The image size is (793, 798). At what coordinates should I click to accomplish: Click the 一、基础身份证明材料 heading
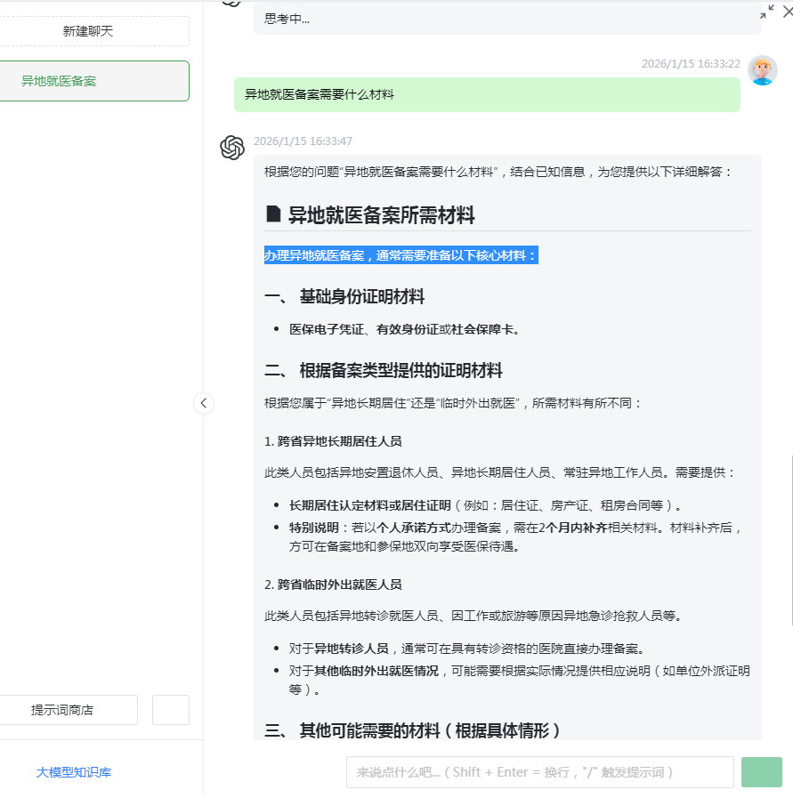[x=344, y=296]
